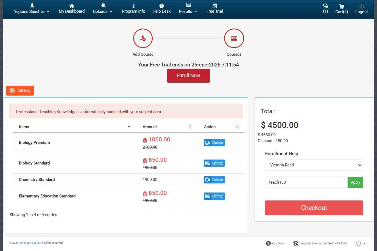The width and height of the screenshot is (377, 251).
Task: Click the back arrow icon on Catalog button
Action: (x=12, y=91)
